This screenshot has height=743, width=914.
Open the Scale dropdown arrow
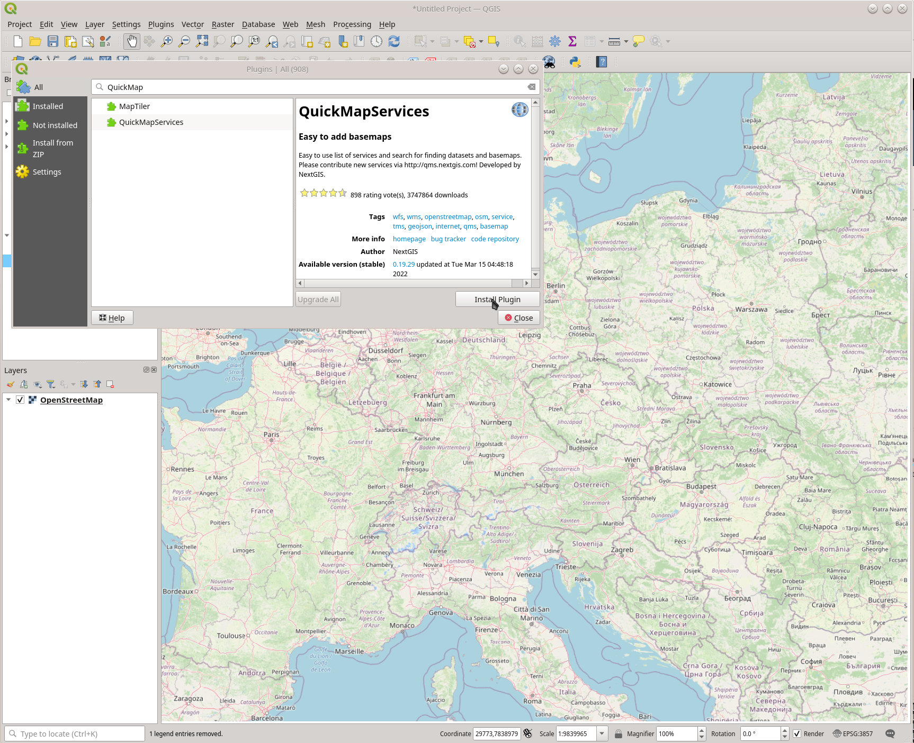602,733
